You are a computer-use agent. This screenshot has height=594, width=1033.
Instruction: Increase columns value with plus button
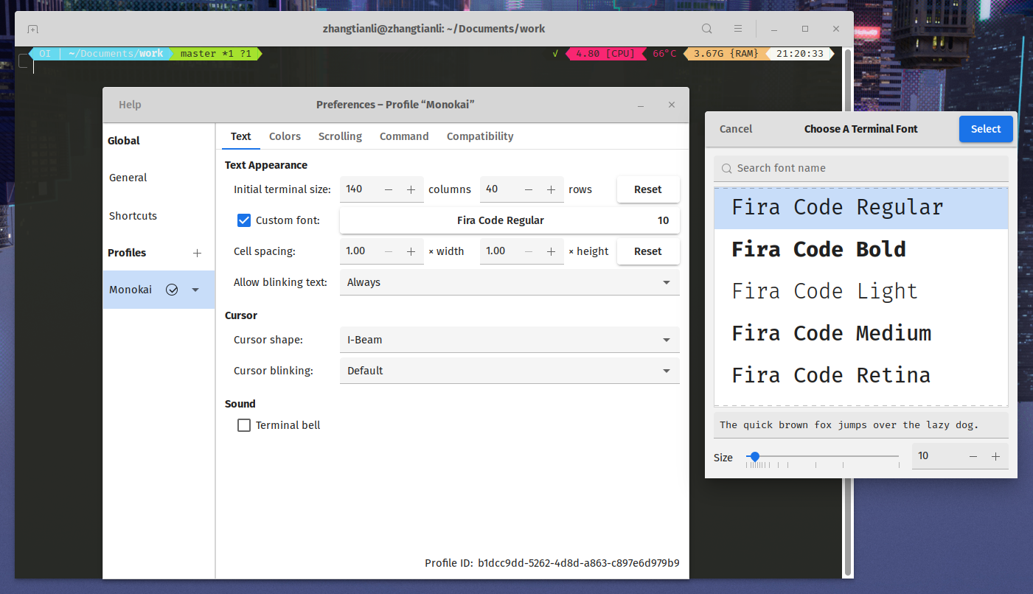click(411, 189)
